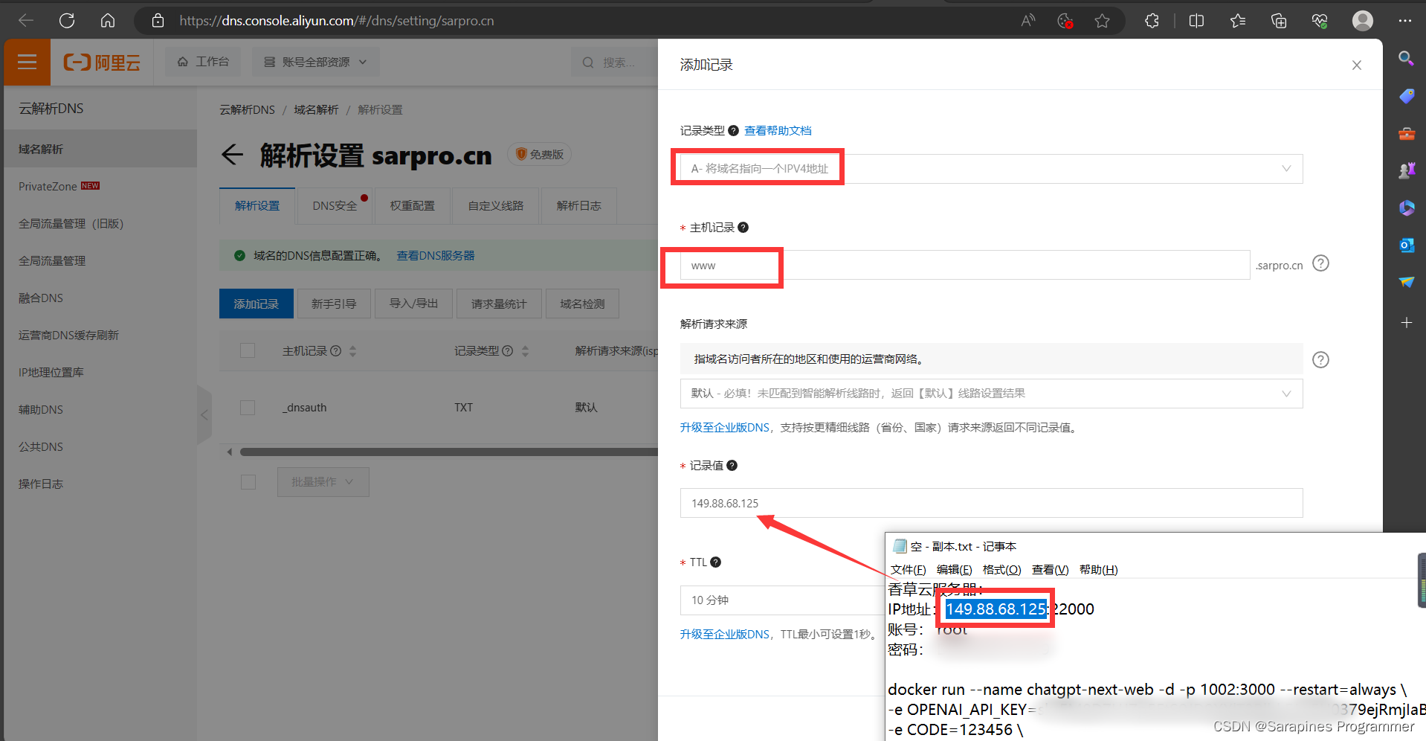
Task: Sort by 记录类型 column arrows
Action: 525,351
